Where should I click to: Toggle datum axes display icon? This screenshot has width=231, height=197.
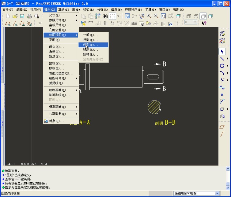point(15,23)
